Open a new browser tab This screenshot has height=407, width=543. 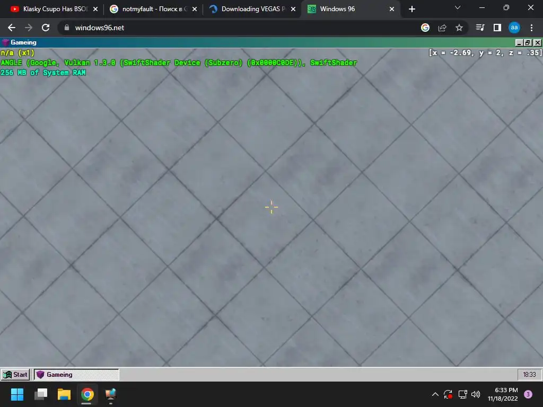411,9
